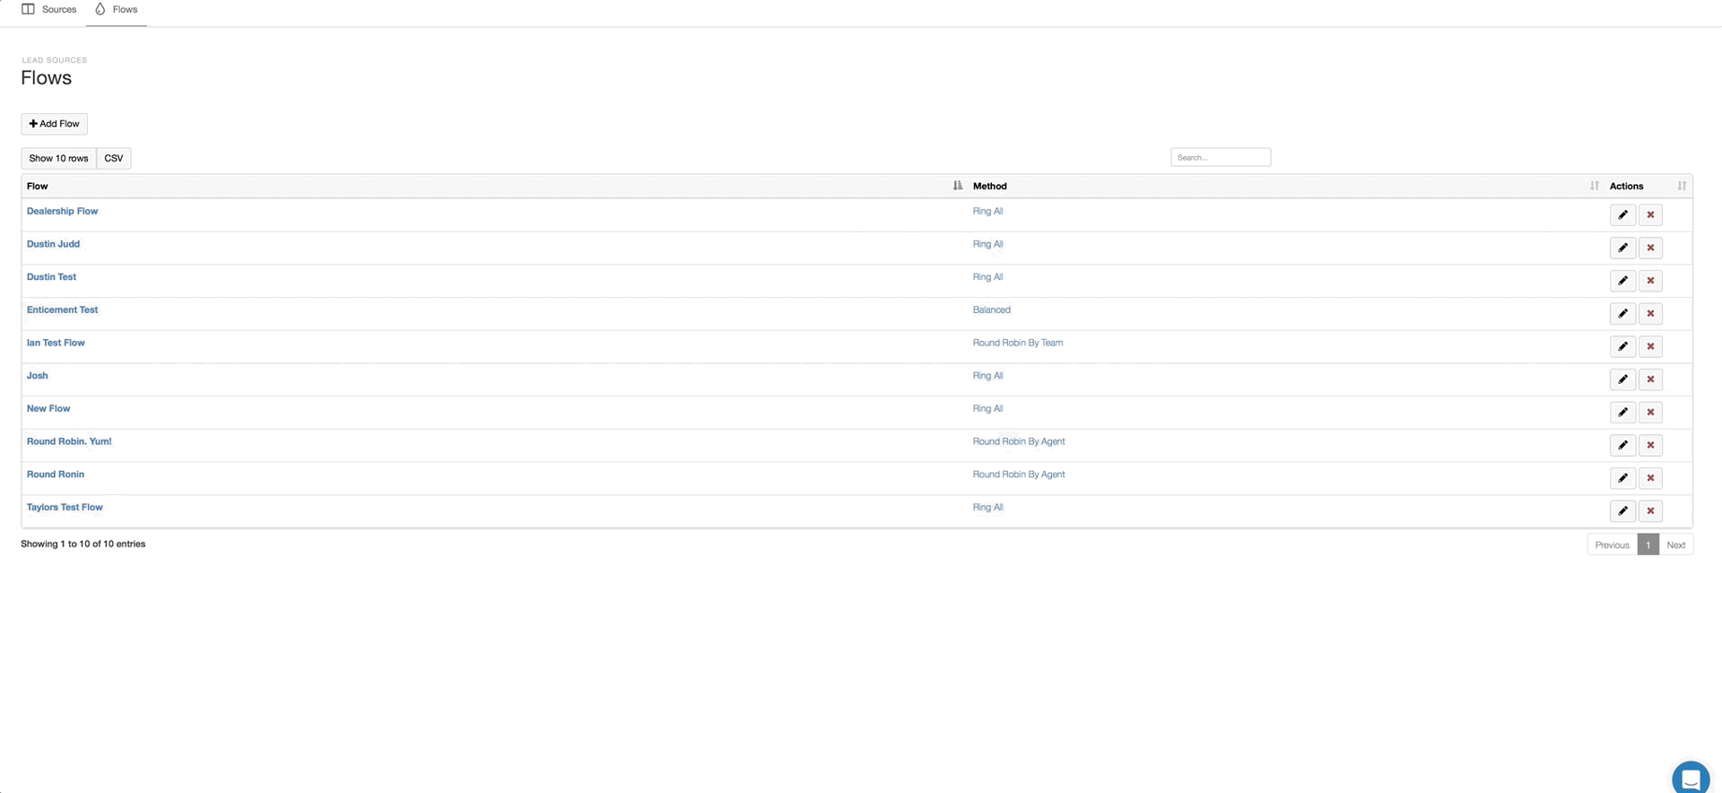Image resolution: width=1722 pixels, height=793 pixels.
Task: Go to Previous page
Action: (x=1612, y=545)
